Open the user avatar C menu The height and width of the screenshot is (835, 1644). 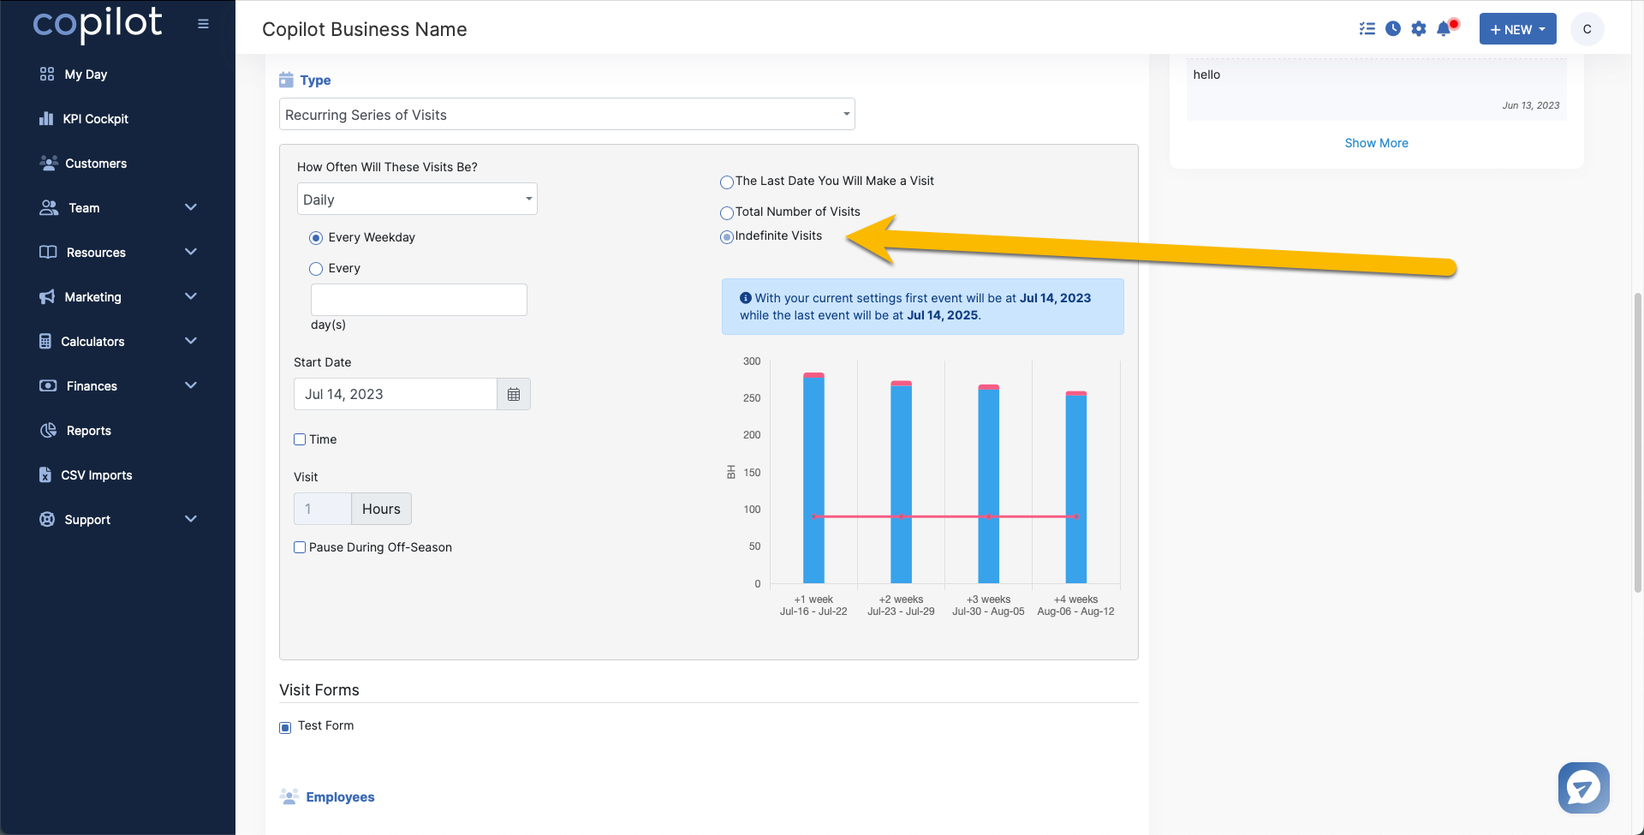(1587, 29)
